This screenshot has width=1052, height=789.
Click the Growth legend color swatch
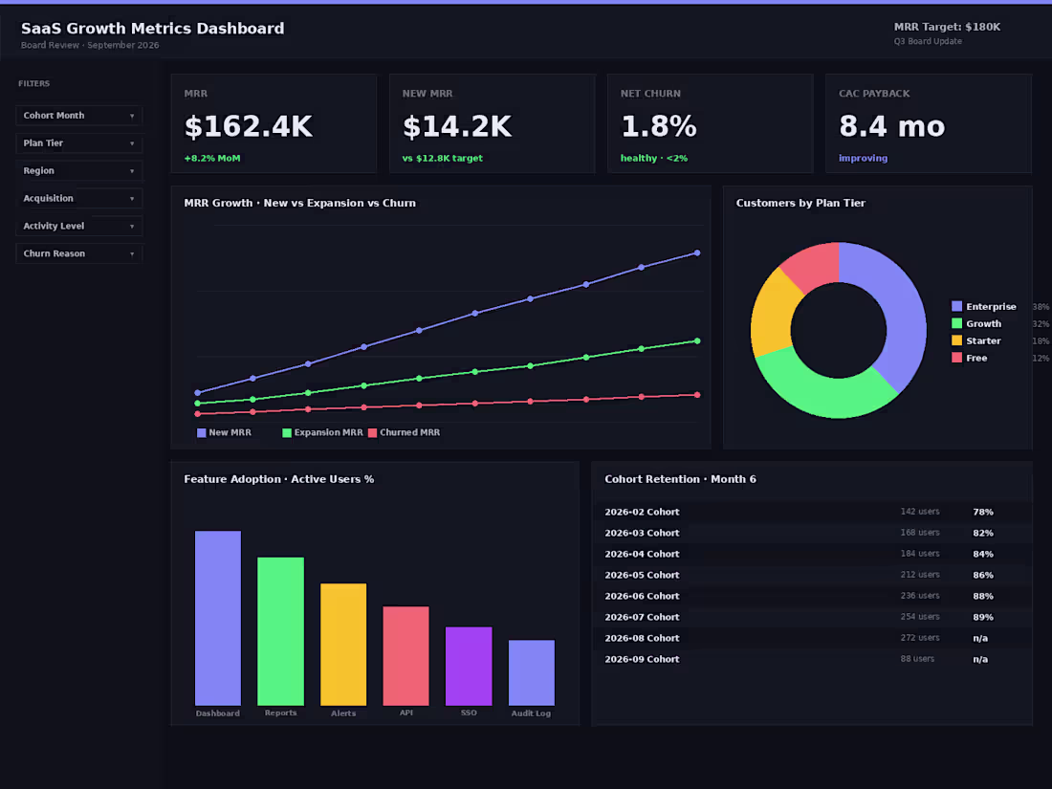click(x=956, y=323)
